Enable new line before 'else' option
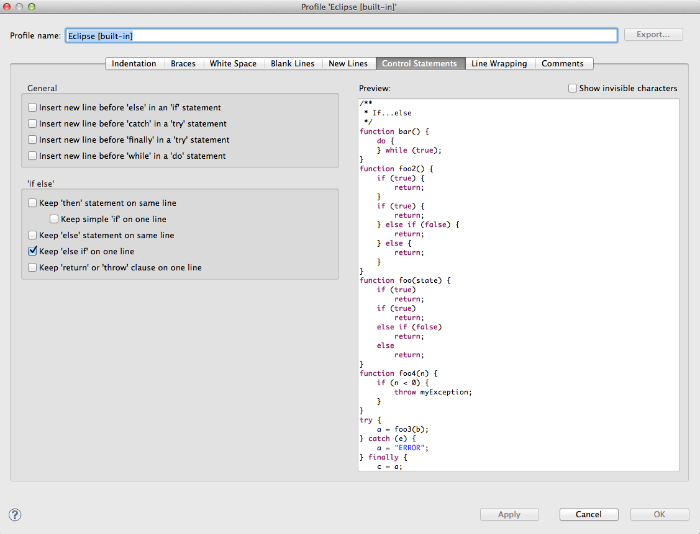Screen dimensions: 700x534 click(33, 107)
